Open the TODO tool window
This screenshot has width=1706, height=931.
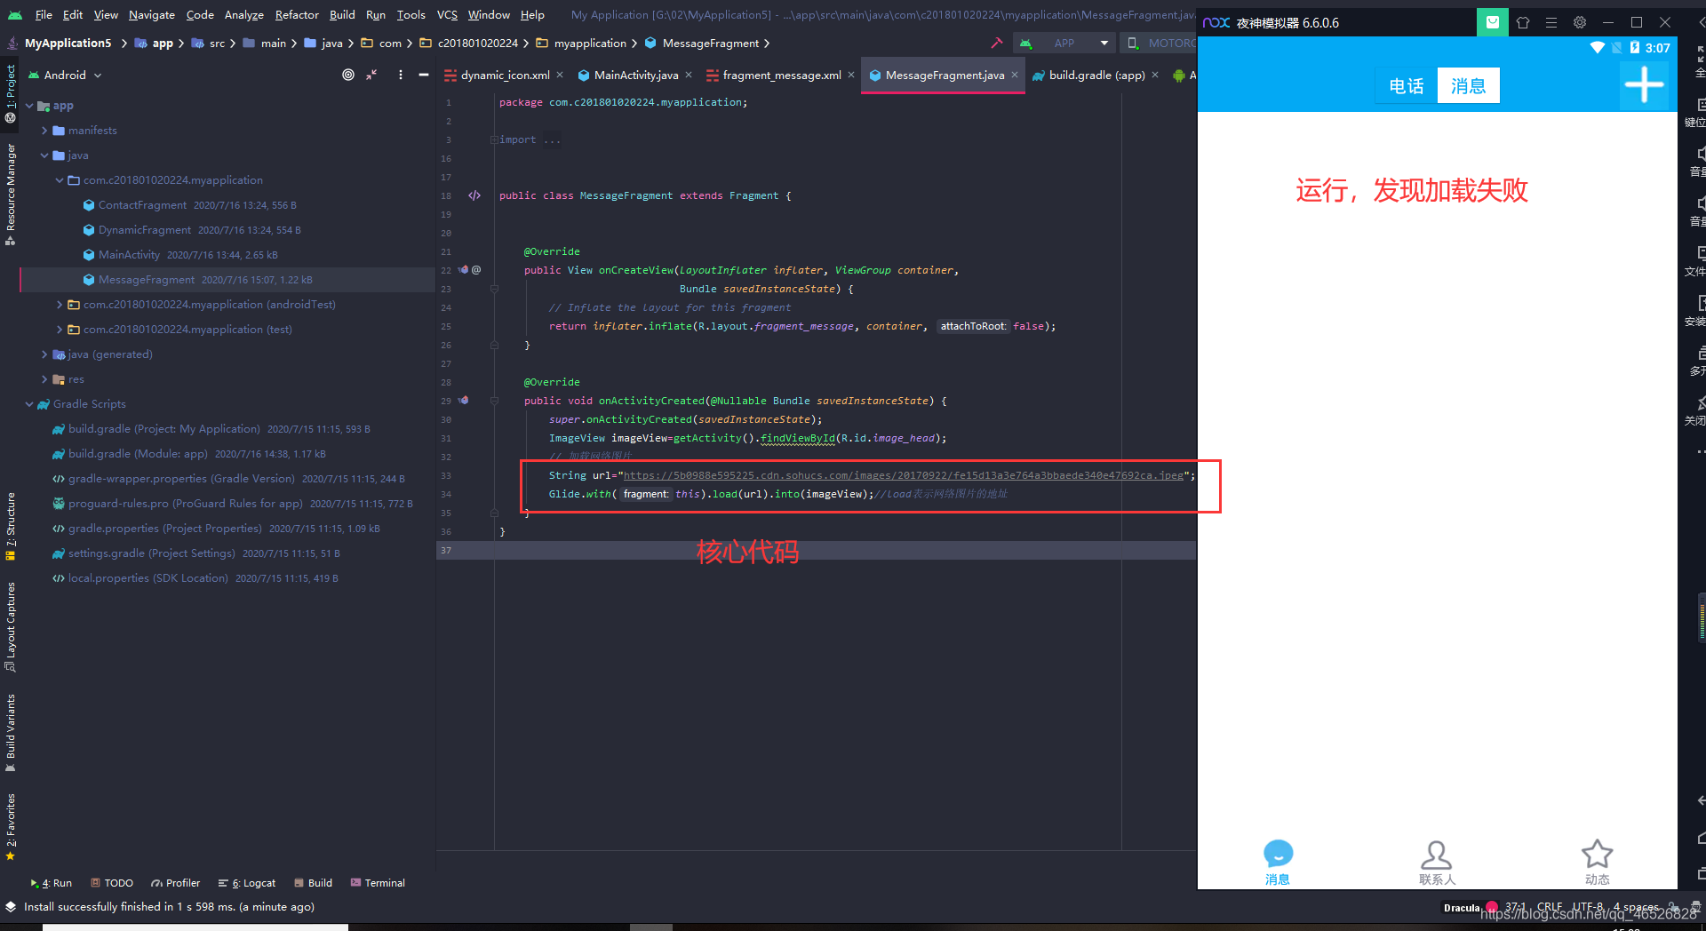(x=112, y=883)
